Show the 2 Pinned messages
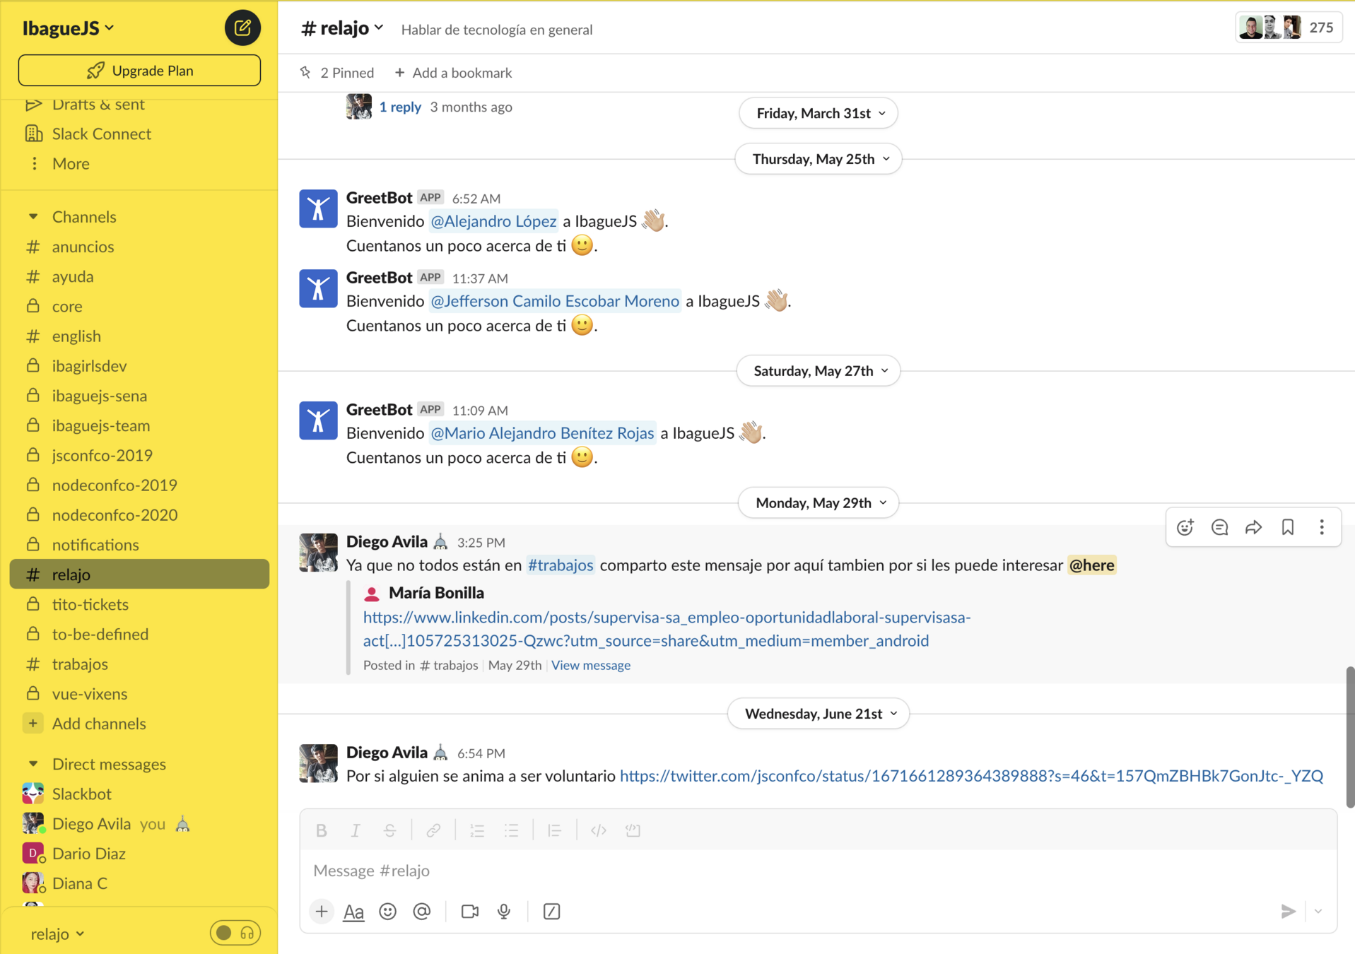Image resolution: width=1355 pixels, height=954 pixels. (337, 73)
